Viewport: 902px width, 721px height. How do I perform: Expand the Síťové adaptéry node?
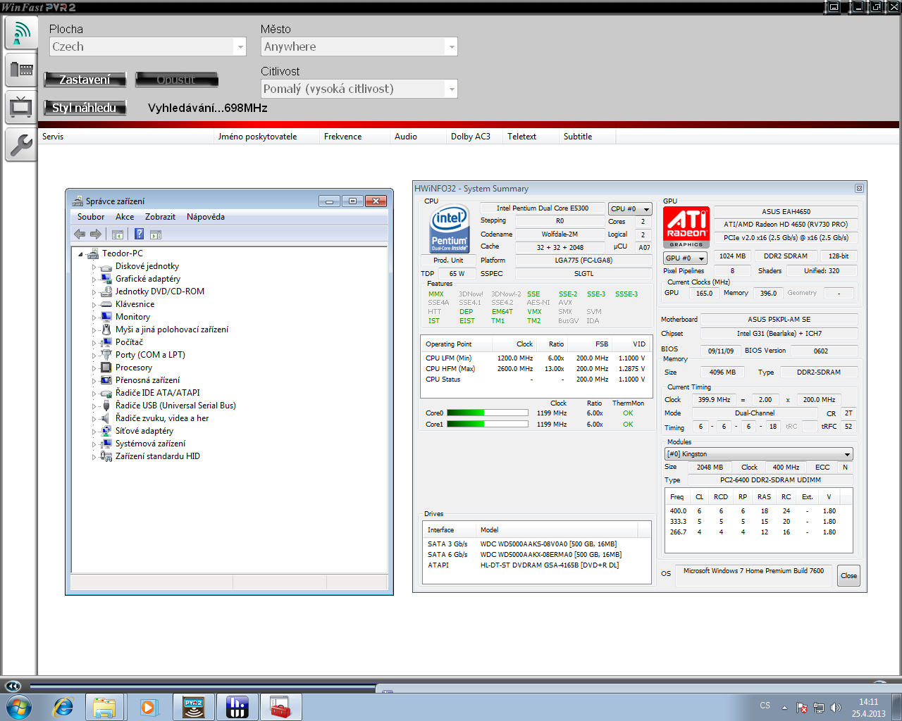pos(94,432)
